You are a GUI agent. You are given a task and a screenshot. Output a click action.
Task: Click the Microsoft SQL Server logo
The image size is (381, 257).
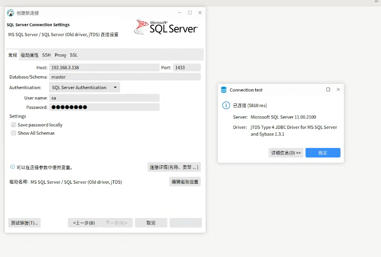coord(166,27)
